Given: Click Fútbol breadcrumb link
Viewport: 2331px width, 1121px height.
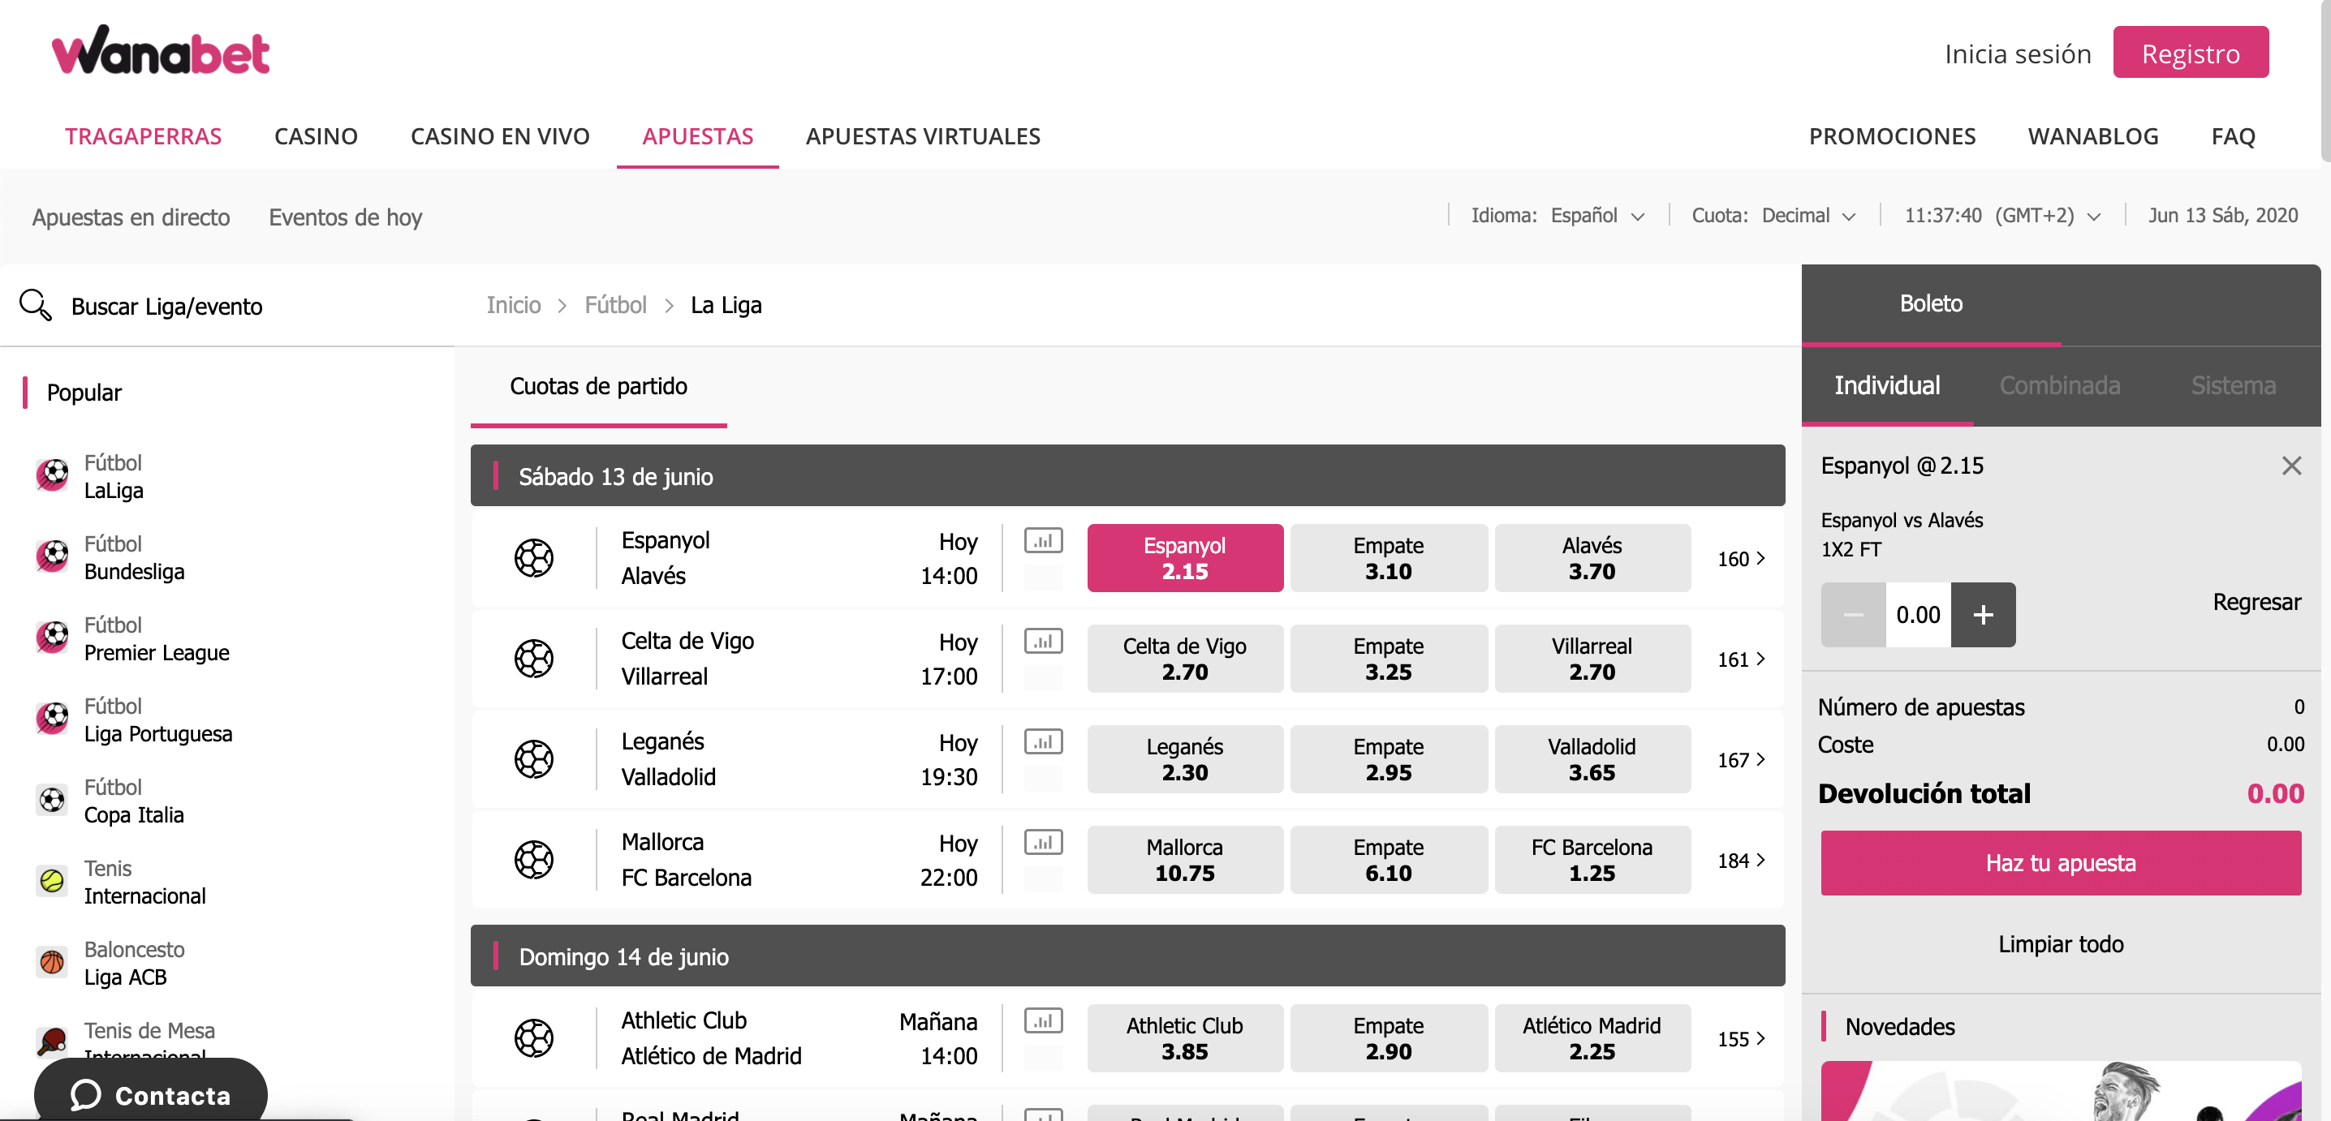Looking at the screenshot, I should (615, 305).
